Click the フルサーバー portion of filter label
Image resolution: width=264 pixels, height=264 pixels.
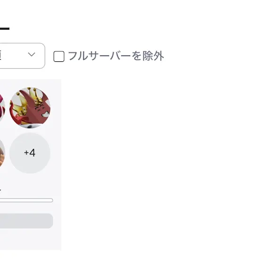pos(99,56)
